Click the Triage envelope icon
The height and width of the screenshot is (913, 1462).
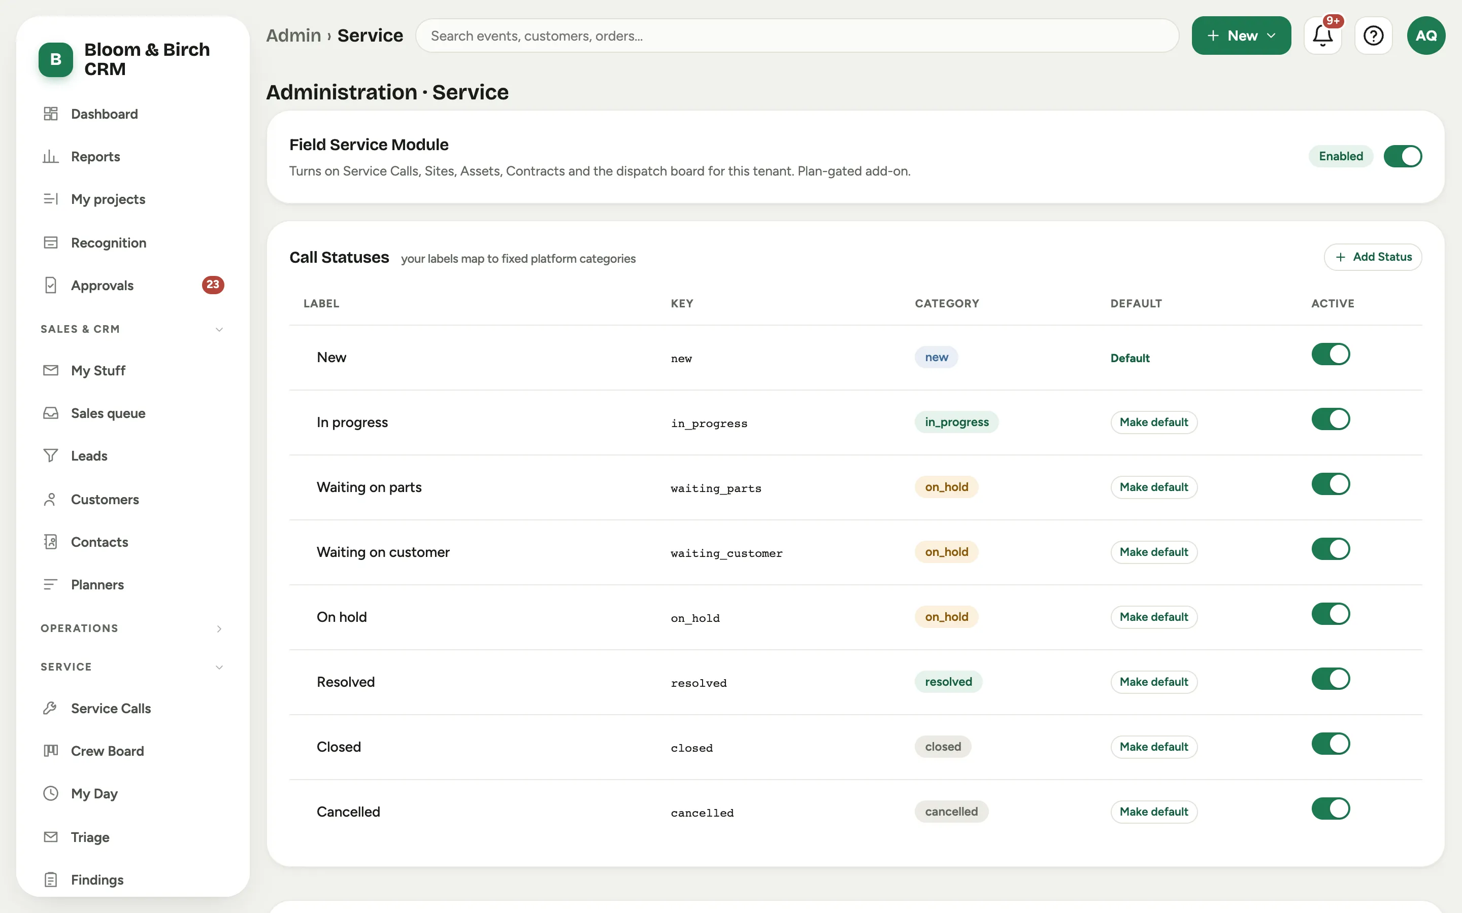pos(51,837)
